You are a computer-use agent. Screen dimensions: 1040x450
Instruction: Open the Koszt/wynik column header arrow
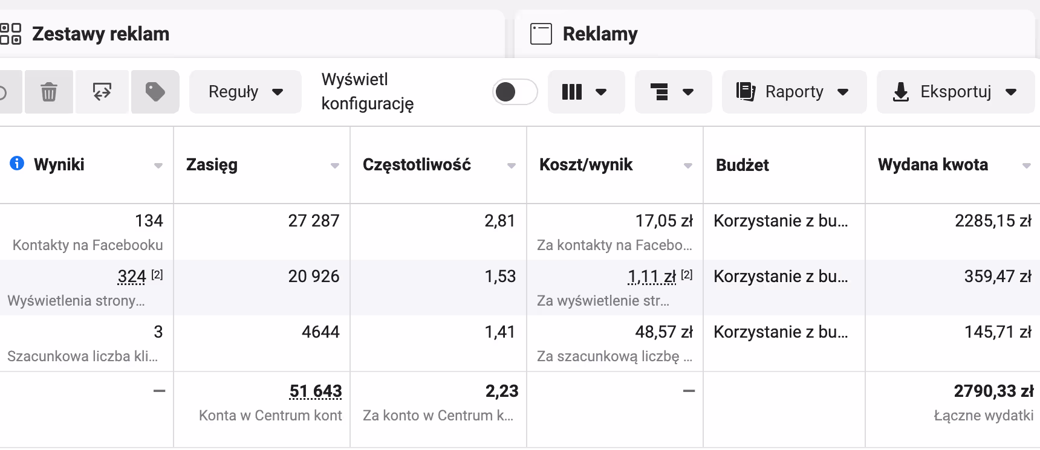(688, 166)
